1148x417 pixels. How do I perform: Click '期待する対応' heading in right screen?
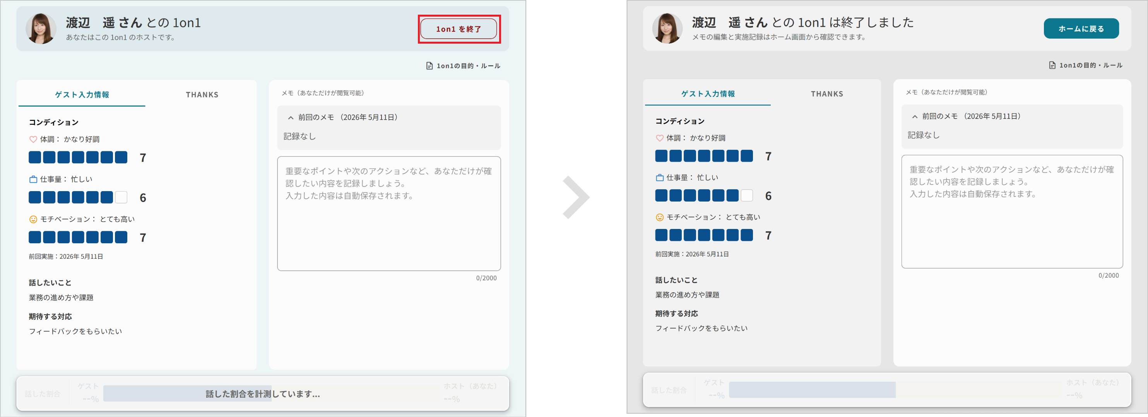coord(676,314)
